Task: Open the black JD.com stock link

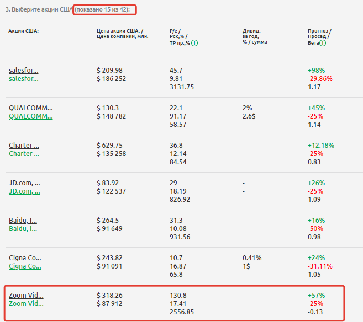Action: coord(24,183)
